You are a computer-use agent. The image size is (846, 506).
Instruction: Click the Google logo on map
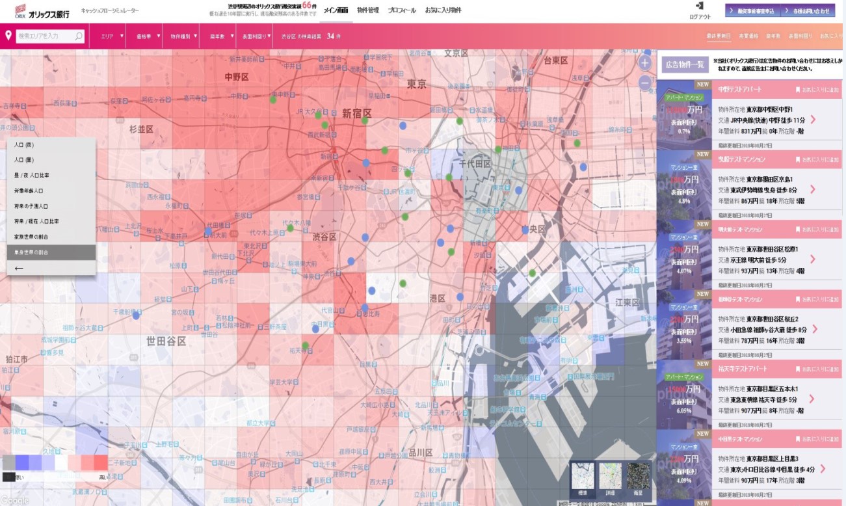14,500
